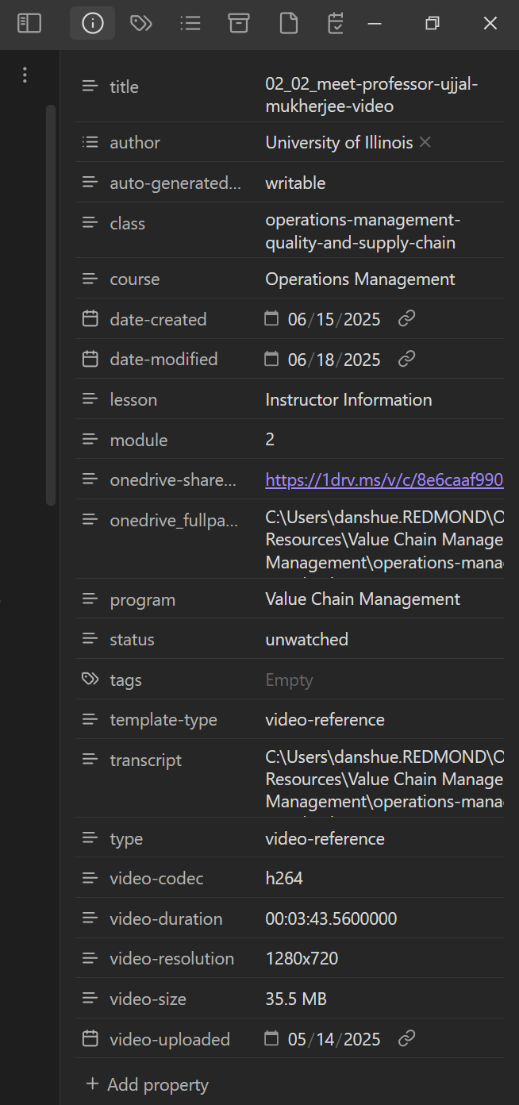Click the empty tags value field
Viewport: 519px width, 1105px height.
tap(381, 680)
